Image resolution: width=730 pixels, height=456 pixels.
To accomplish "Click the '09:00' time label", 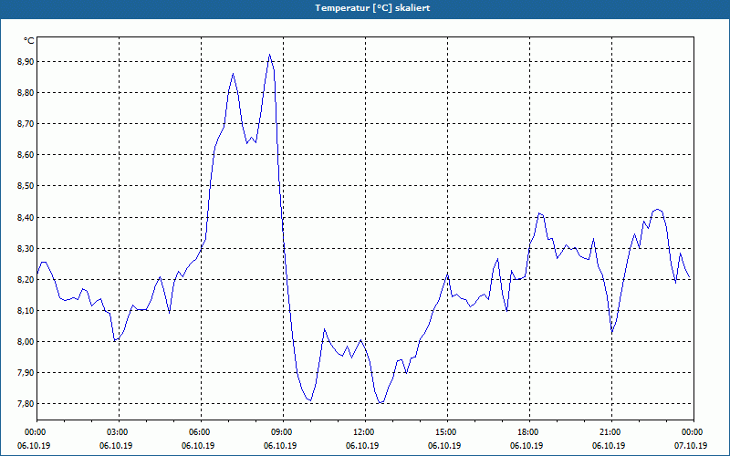I will coord(283,432).
